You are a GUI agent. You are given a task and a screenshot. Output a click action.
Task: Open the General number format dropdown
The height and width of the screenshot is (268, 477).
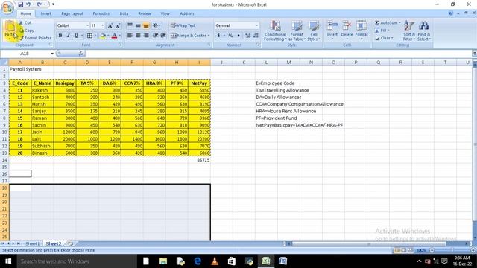(x=256, y=25)
